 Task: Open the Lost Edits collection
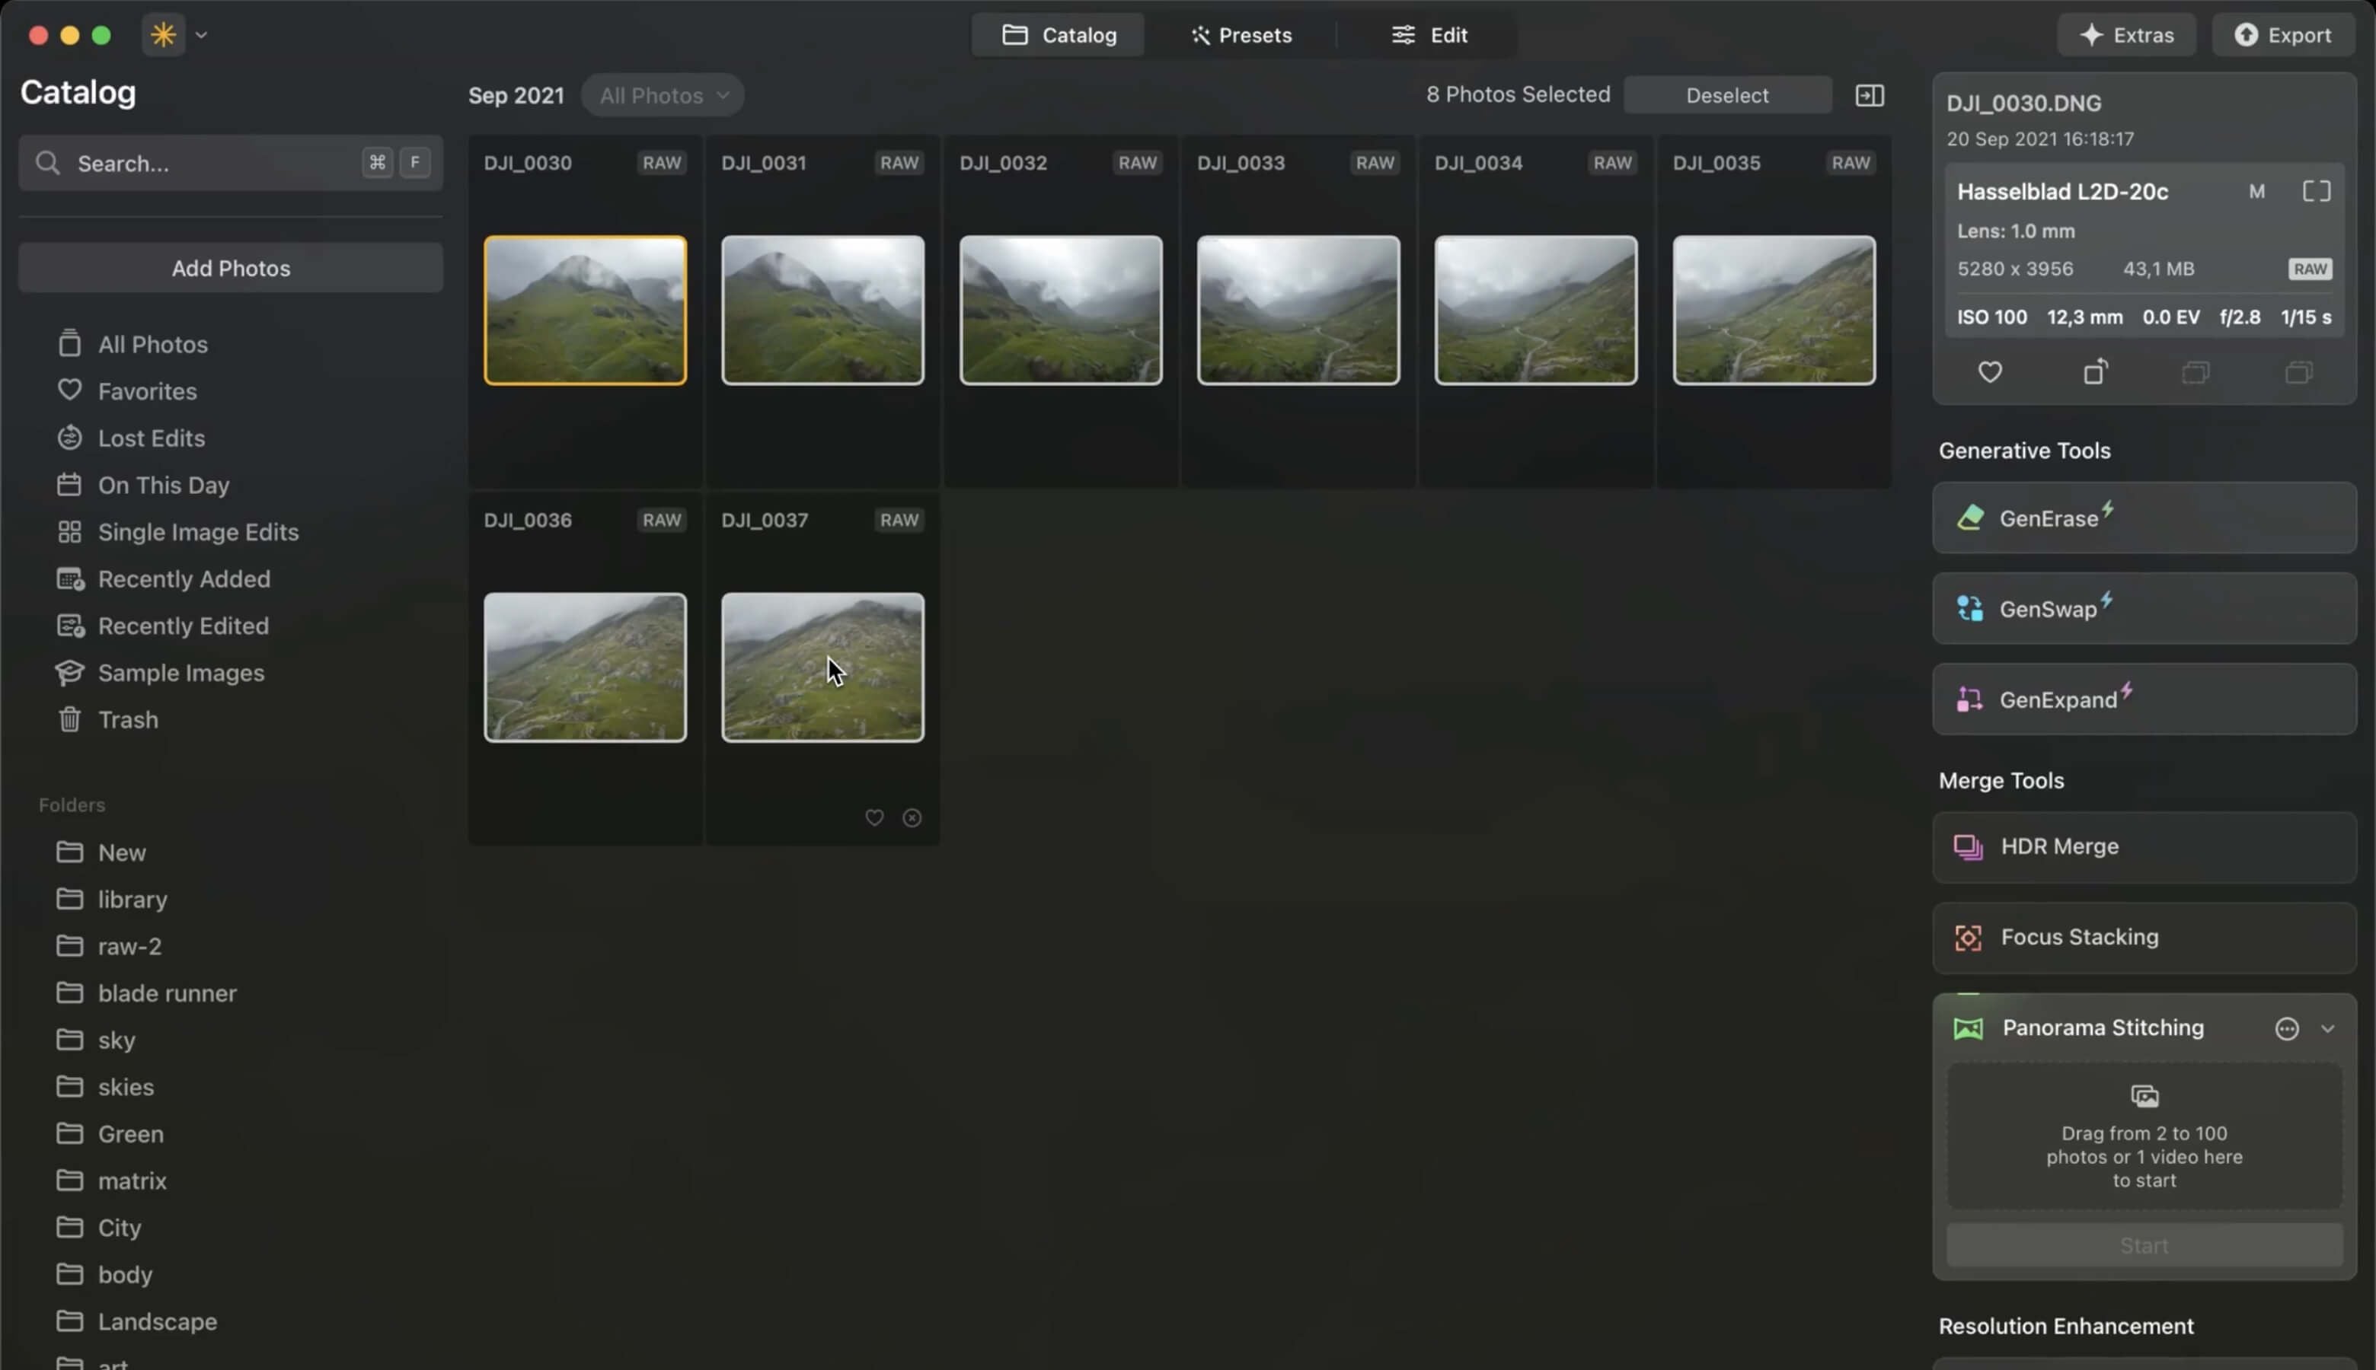[x=151, y=438]
